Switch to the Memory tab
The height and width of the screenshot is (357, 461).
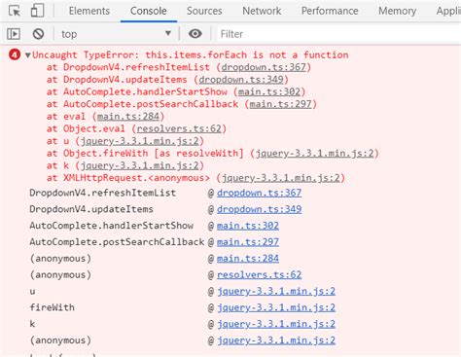coord(398,11)
